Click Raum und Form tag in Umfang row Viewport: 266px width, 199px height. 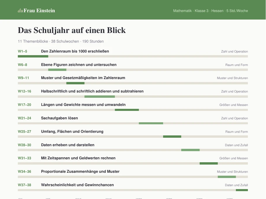(x=236, y=132)
